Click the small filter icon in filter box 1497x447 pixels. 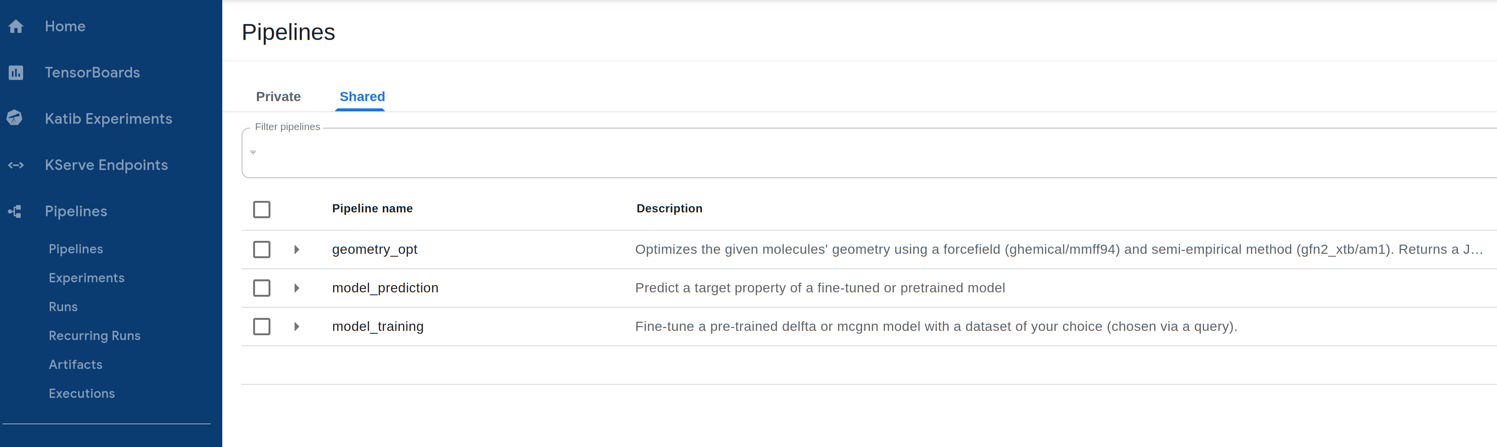[x=253, y=153]
